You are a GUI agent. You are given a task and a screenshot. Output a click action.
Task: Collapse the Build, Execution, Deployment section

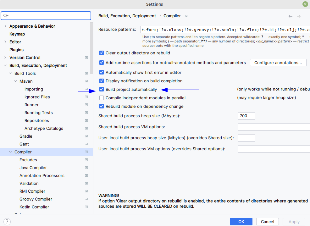(5, 65)
